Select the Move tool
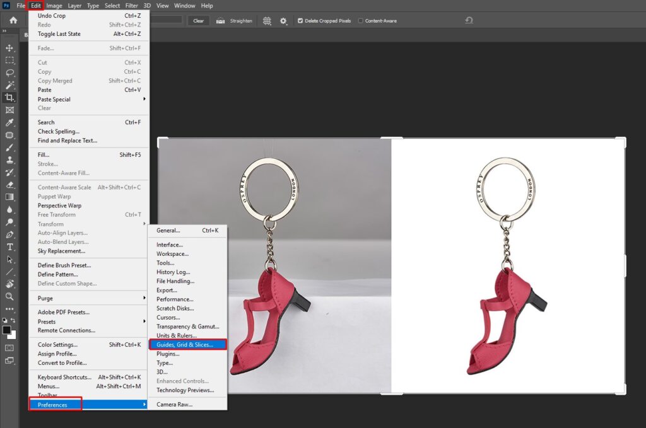646x428 pixels. pyautogui.click(x=9, y=47)
